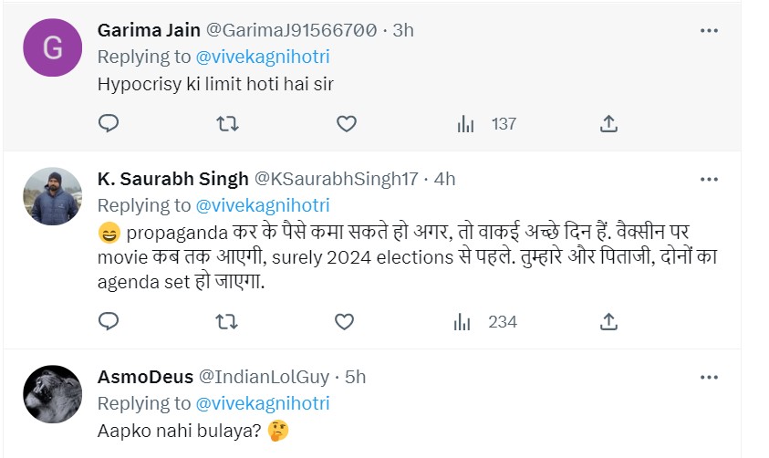Like Garima Jain's Hypocrisy tweet
The width and height of the screenshot is (769, 458).
(x=346, y=123)
